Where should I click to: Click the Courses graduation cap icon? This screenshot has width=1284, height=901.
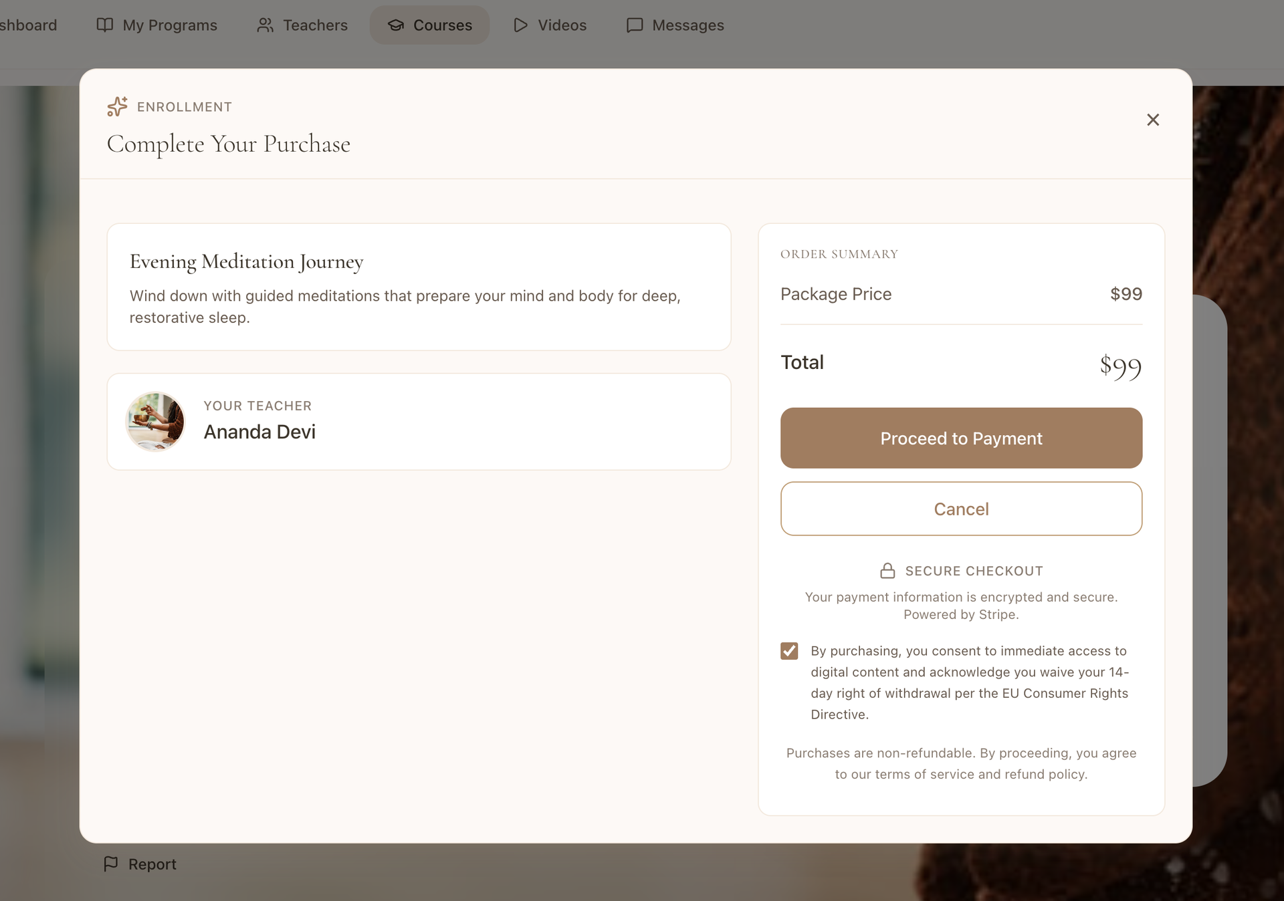[x=396, y=25]
